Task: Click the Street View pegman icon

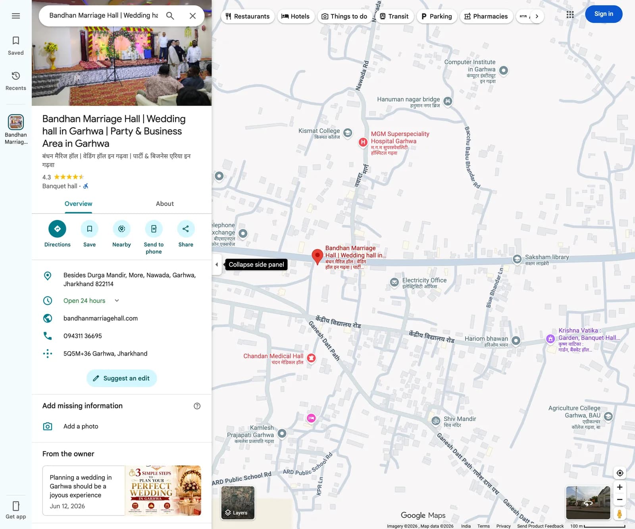Action: pos(620,514)
